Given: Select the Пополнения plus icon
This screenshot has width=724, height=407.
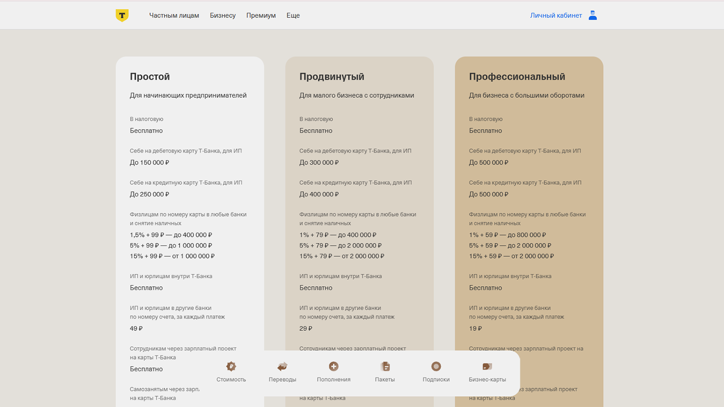Looking at the screenshot, I should 333,367.
